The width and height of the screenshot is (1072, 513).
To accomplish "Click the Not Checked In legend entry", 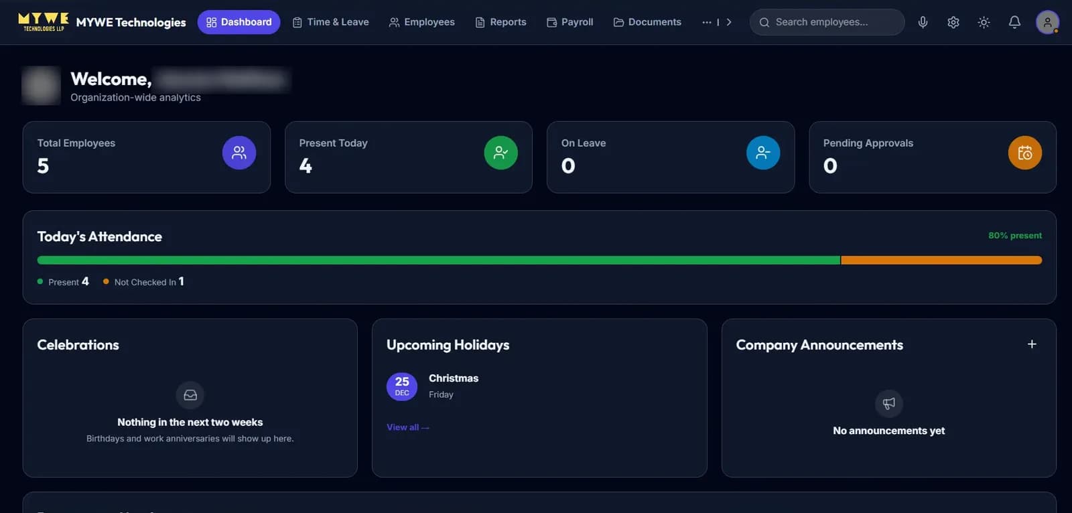I will click(143, 282).
